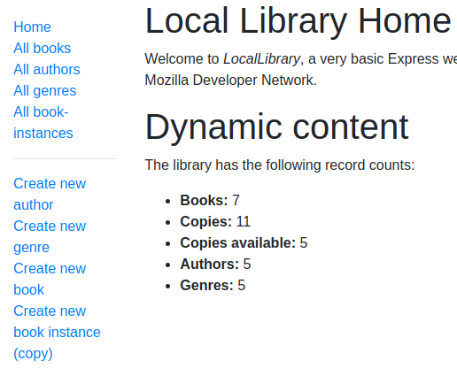Screen dimensions: 457x376
Task: Click the record counts intro sentence
Action: click(280, 165)
